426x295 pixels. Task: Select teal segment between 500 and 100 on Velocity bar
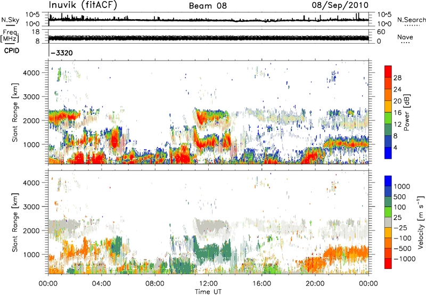click(x=388, y=202)
